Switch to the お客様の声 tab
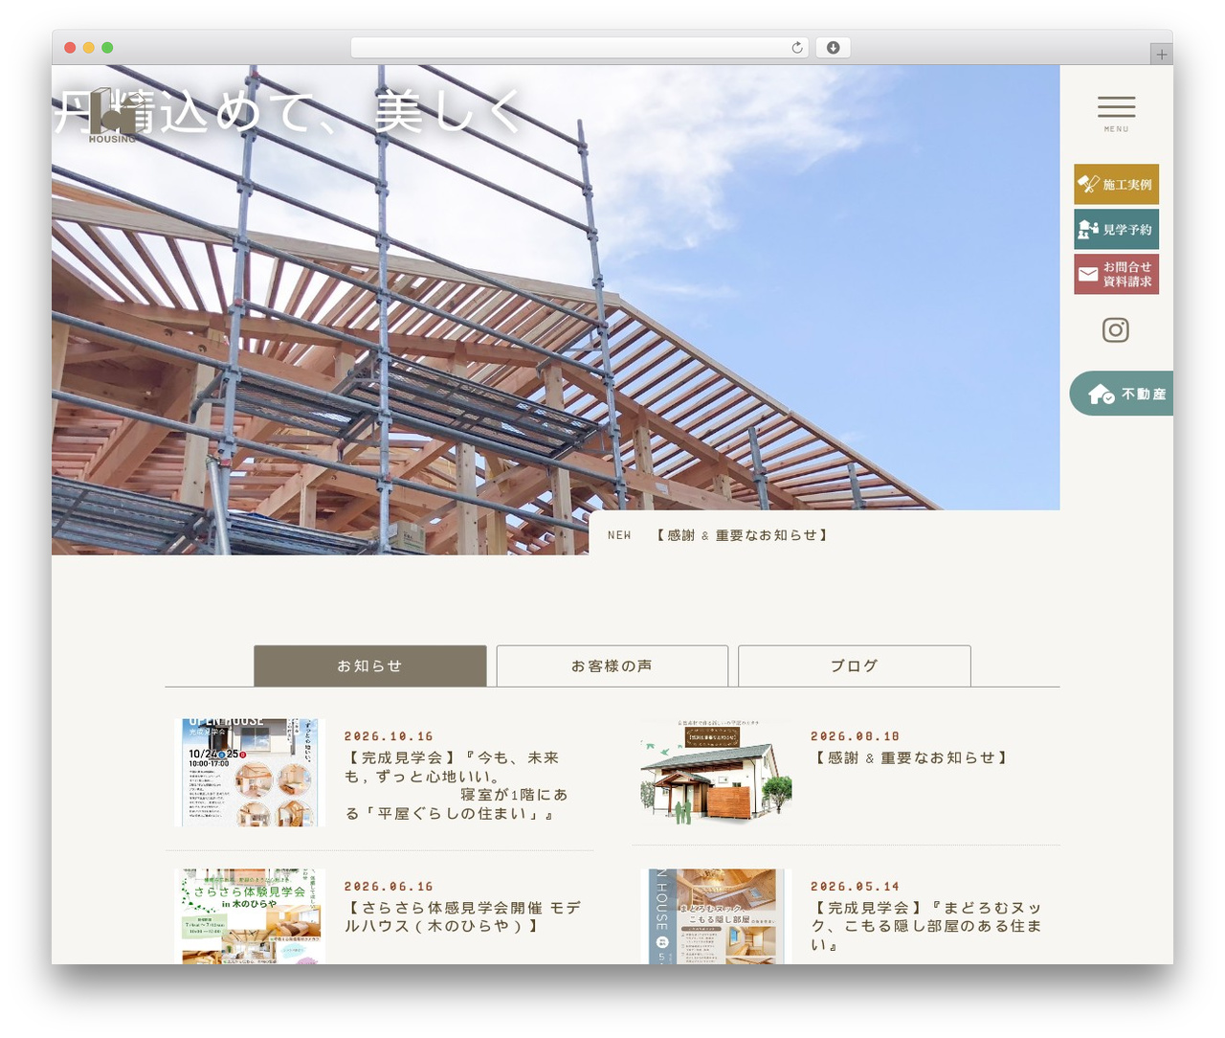The image size is (1225, 1038). point(612,666)
